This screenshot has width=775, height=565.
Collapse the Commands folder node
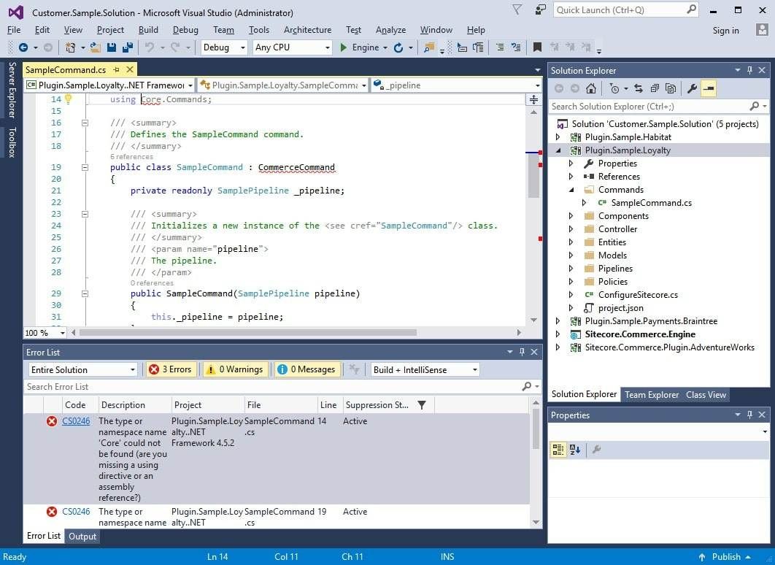coord(571,190)
